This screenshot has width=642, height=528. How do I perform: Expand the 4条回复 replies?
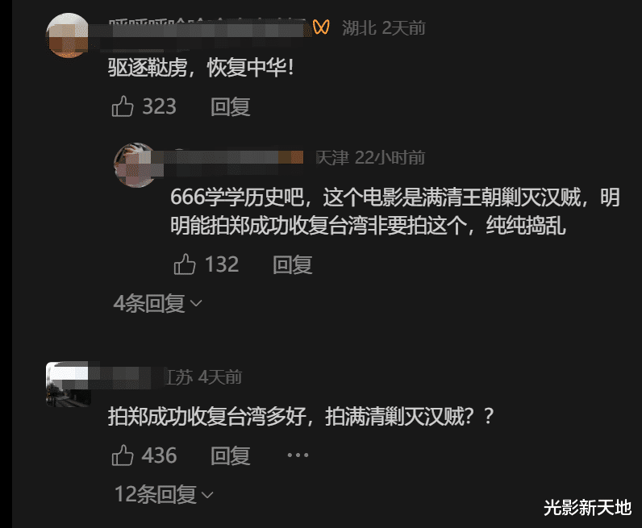click(x=157, y=303)
